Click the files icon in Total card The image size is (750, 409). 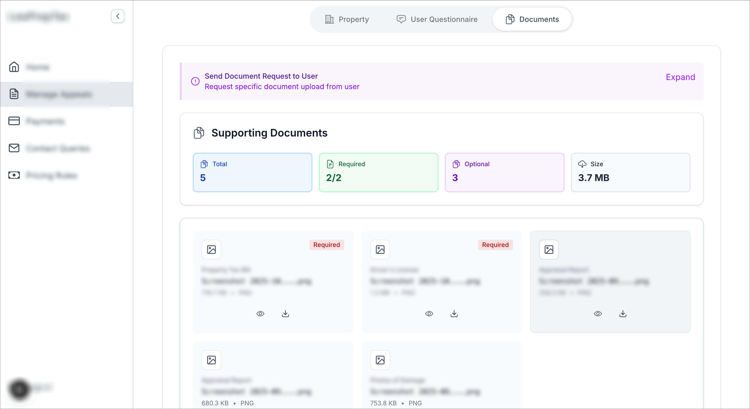(x=204, y=164)
